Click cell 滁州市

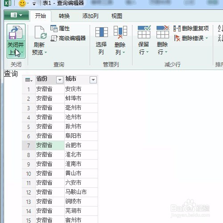(81, 127)
